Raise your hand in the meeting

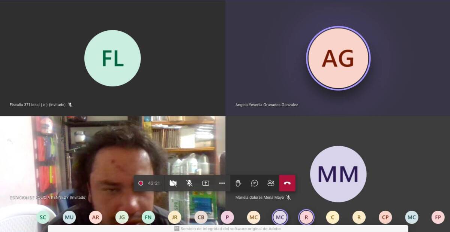click(x=238, y=183)
